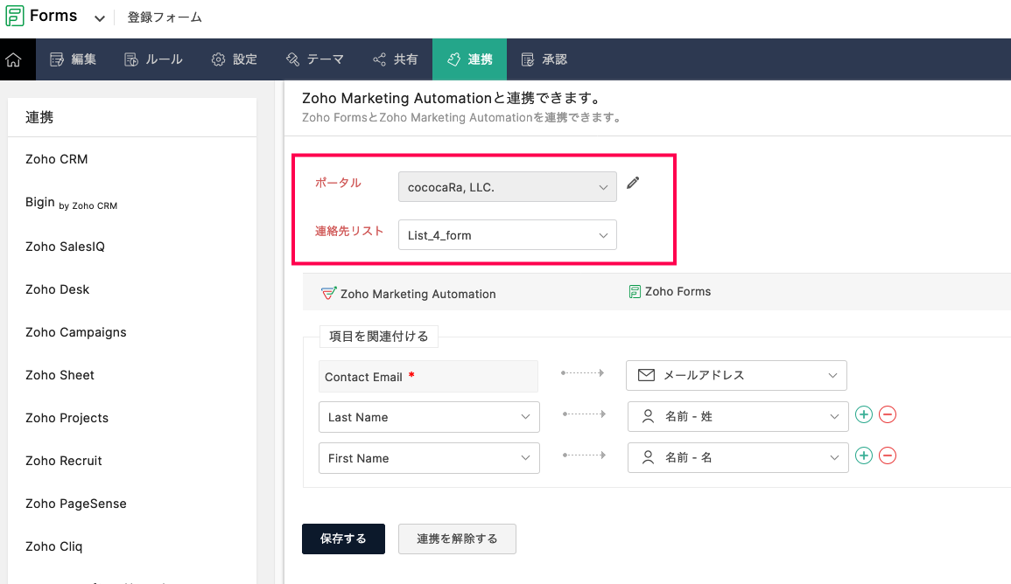This screenshot has width=1011, height=584.
Task: Open the 連絡先リスト dropdown List_4_form
Action: 508,235
